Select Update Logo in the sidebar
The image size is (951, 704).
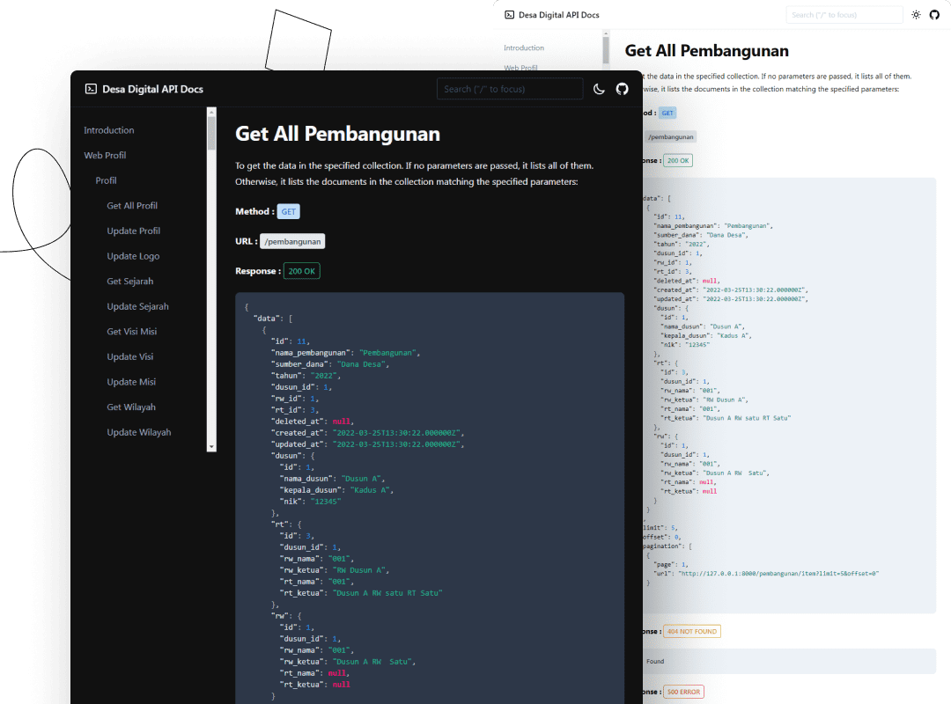[x=133, y=256]
